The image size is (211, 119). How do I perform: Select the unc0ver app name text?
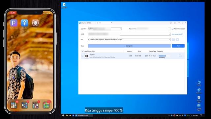pyautogui.click(x=92, y=55)
